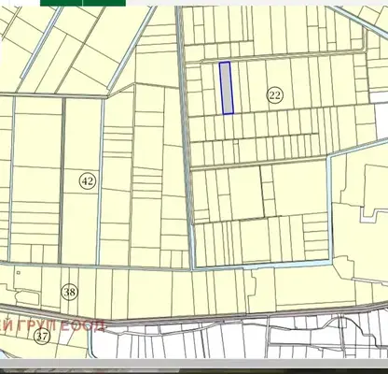Click the circled block number 42
This screenshot has height=374, width=388.
click(88, 180)
